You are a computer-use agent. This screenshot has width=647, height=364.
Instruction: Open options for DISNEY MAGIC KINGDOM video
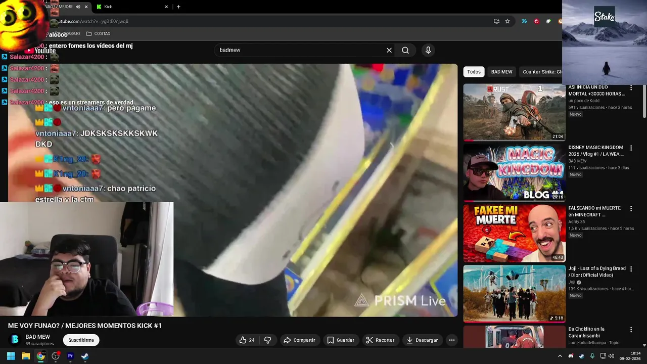tap(631, 148)
